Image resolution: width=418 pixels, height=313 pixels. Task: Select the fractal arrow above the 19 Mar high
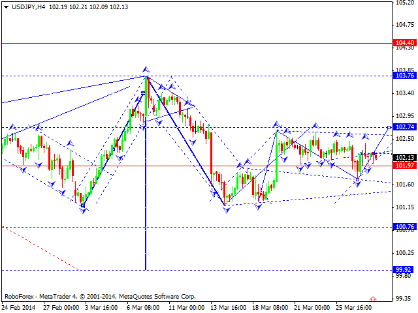pos(276,124)
